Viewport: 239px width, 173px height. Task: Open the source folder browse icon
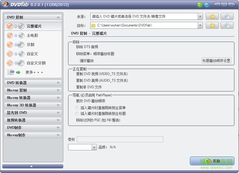click(x=212, y=16)
